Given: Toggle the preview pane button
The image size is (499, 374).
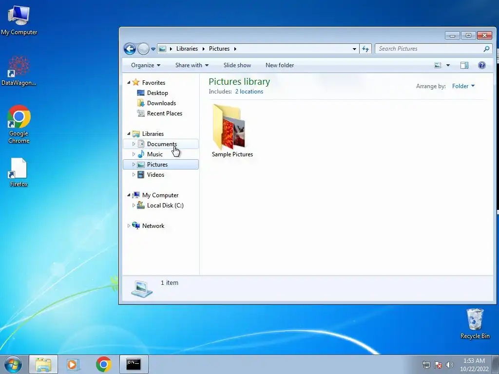Looking at the screenshot, I should 464,65.
